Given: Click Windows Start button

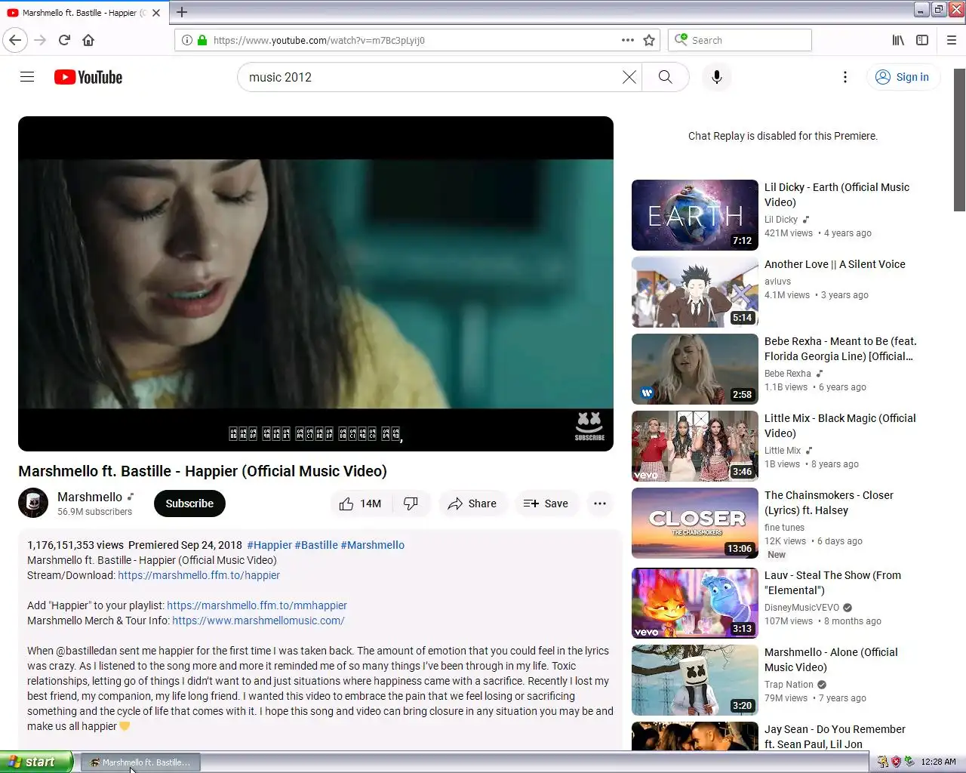Looking at the screenshot, I should (x=36, y=762).
